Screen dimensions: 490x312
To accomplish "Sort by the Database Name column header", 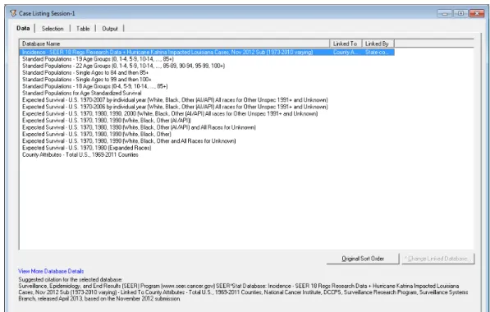I will coord(175,44).
